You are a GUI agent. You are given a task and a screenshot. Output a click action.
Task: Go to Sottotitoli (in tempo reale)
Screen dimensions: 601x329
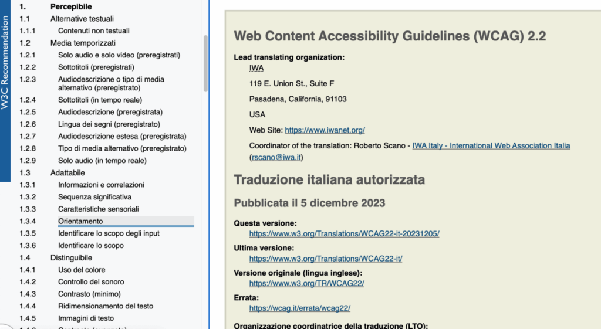100,100
